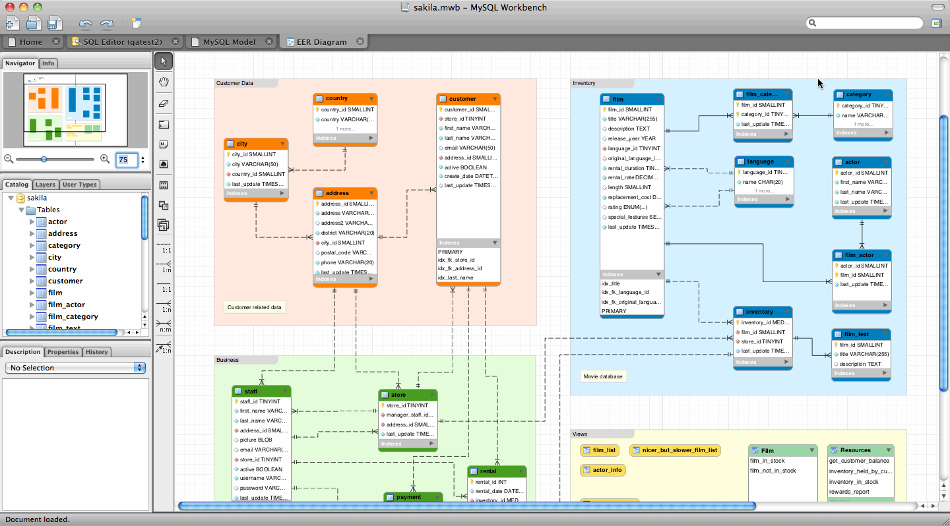Expand the actor table in catalog
The height and width of the screenshot is (526, 950).
[x=32, y=221]
